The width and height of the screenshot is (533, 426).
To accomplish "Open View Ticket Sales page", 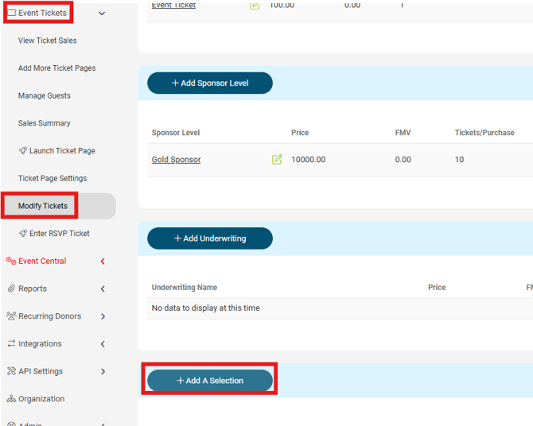I will tap(48, 41).
